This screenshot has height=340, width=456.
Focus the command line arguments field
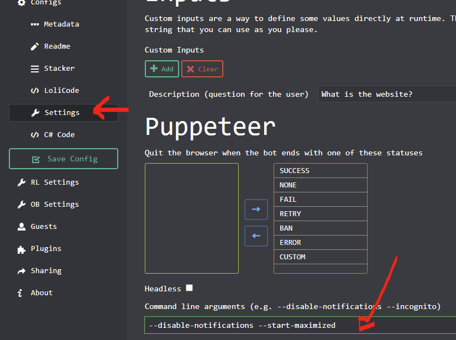point(300,325)
